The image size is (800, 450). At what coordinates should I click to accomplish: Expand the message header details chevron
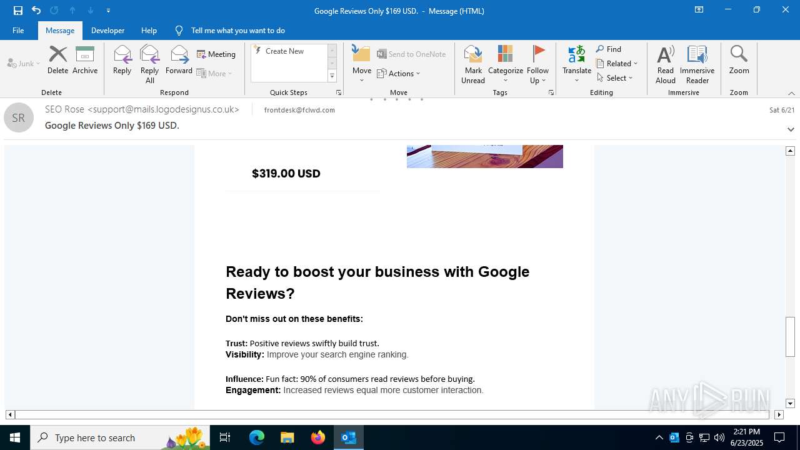coord(791,129)
